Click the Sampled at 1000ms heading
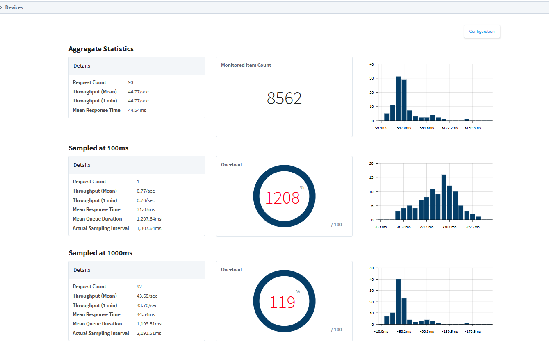The image size is (549, 348). pyautogui.click(x=100, y=253)
